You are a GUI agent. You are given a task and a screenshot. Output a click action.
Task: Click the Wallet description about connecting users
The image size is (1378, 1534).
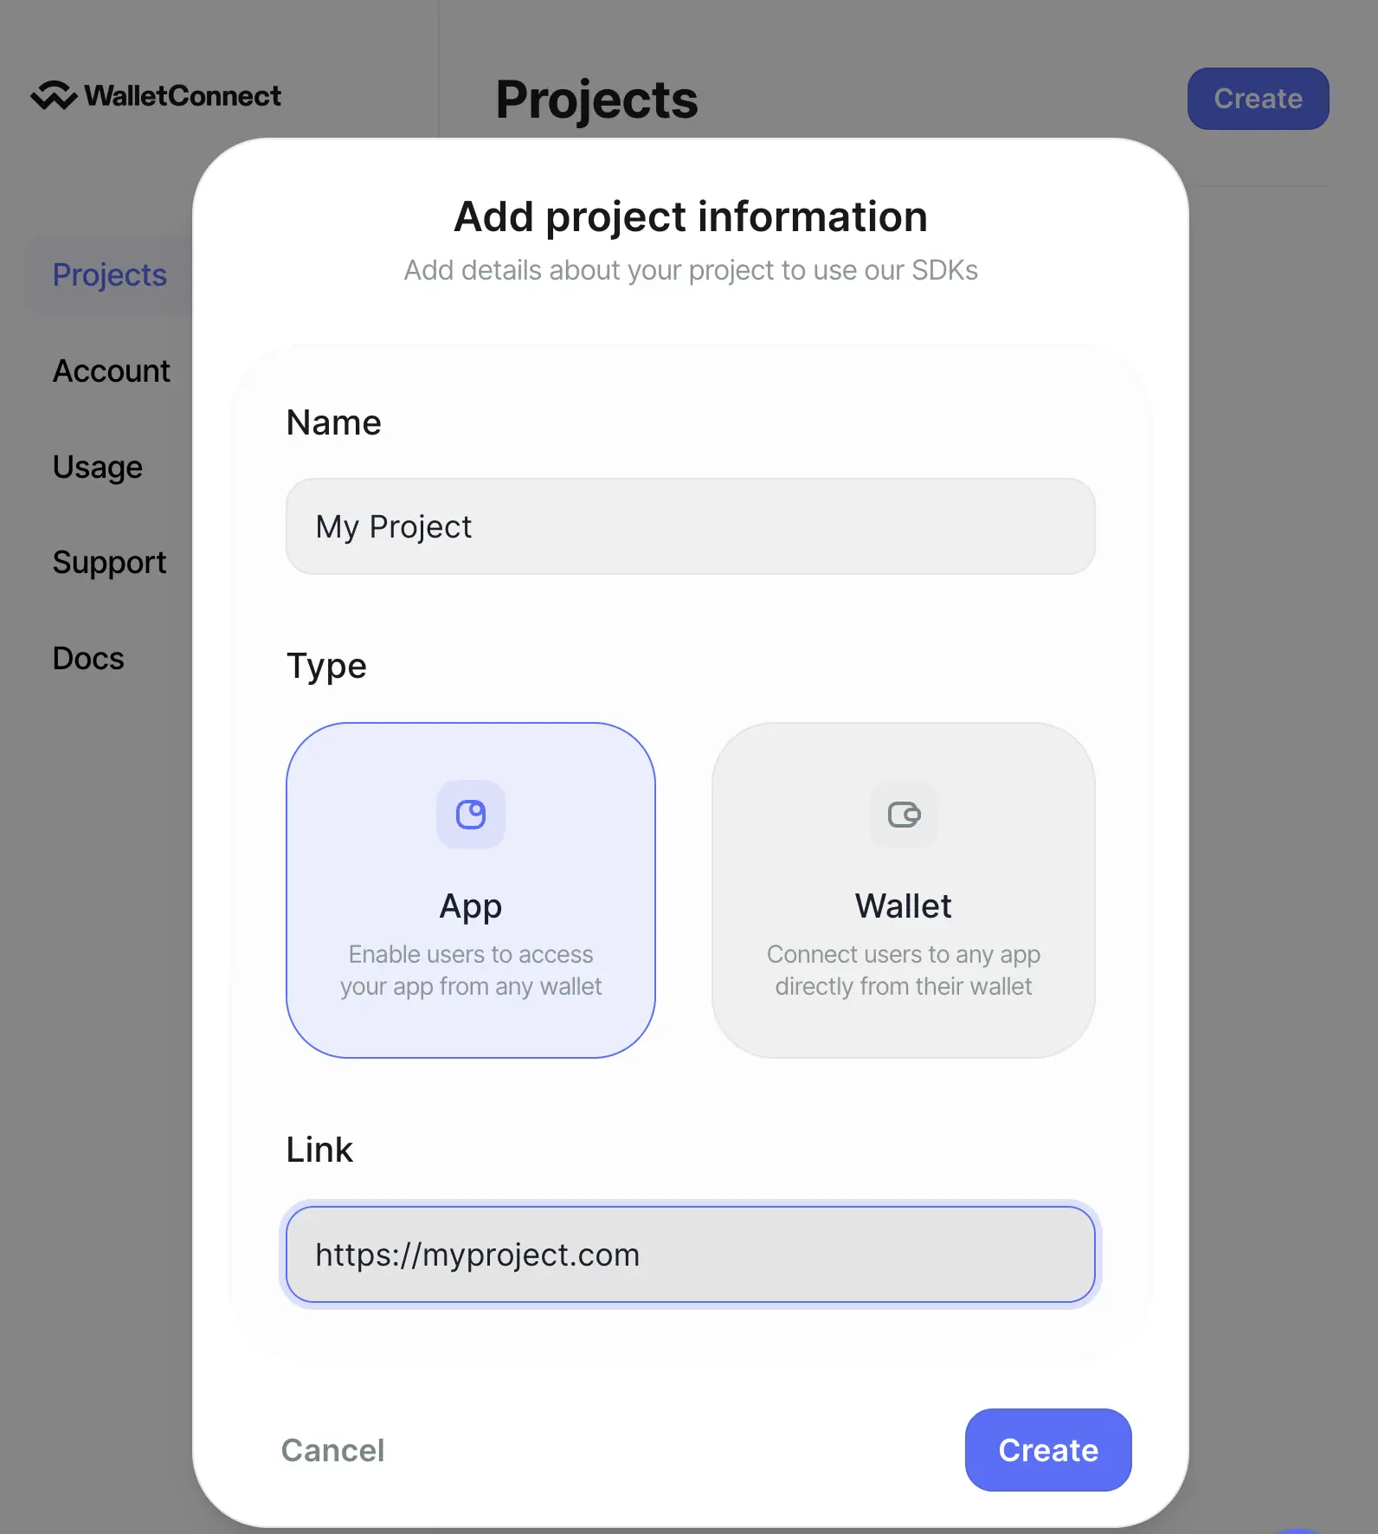(903, 970)
